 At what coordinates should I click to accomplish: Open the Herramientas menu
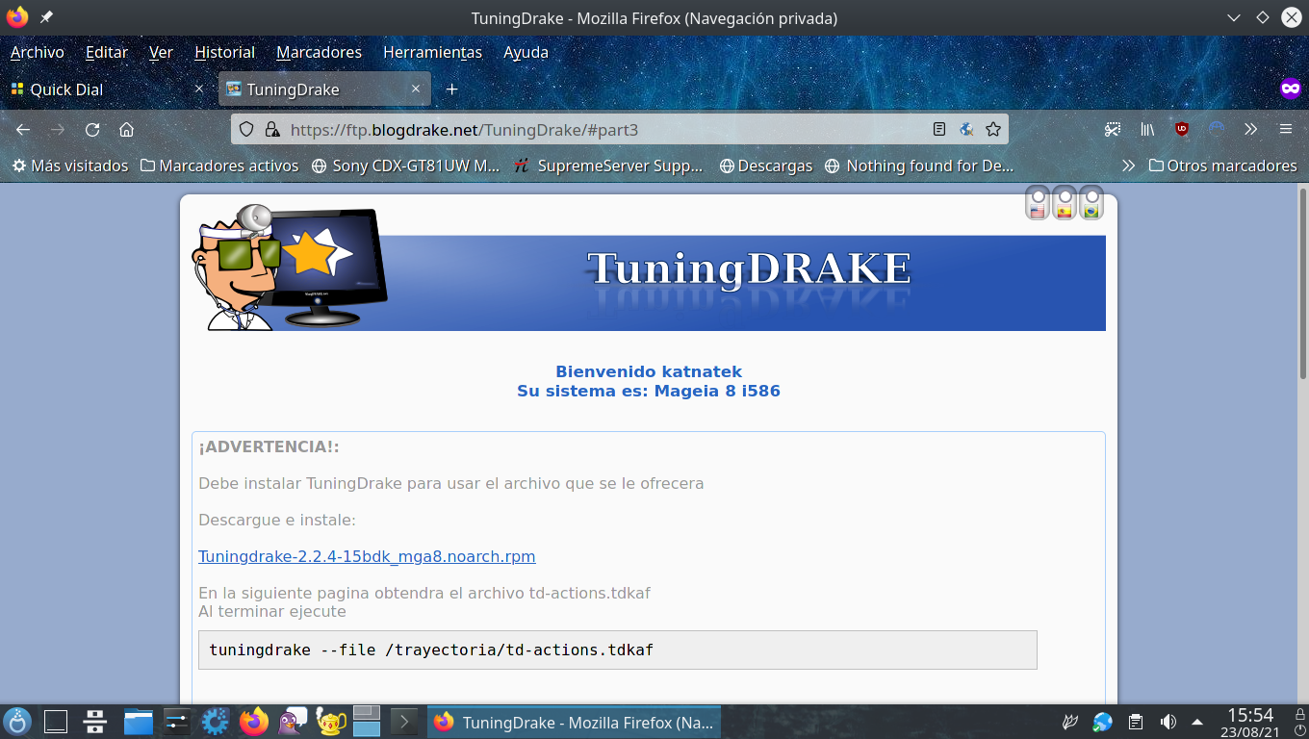[432, 52]
